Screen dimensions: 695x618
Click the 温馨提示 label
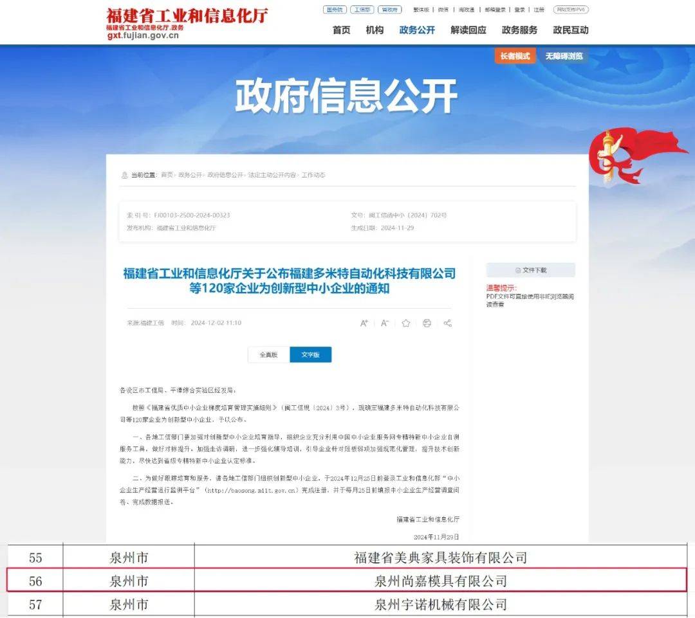(x=501, y=288)
